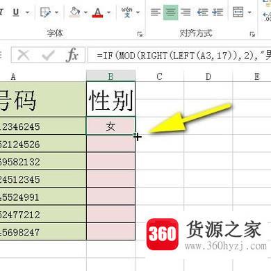Open fill color dropdown arrow
271x271 pixels.
point(85,13)
